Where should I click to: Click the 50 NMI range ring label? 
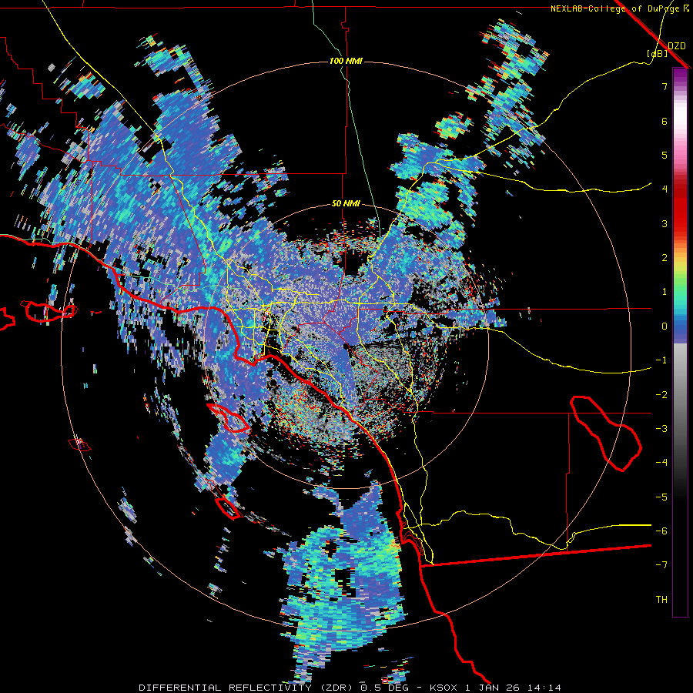point(346,204)
